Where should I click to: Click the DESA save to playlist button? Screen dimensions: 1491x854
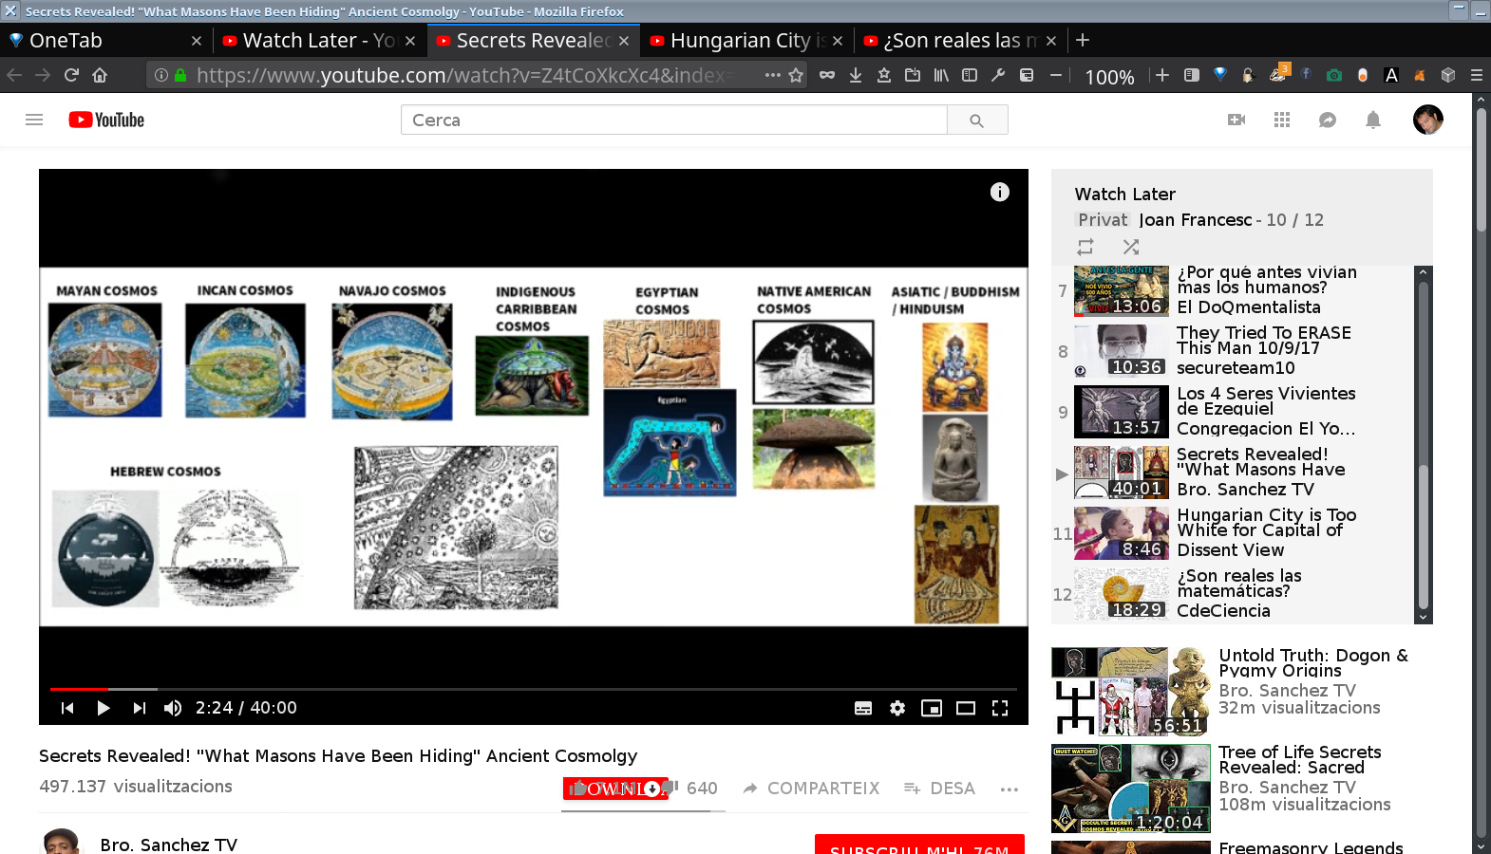[939, 789]
